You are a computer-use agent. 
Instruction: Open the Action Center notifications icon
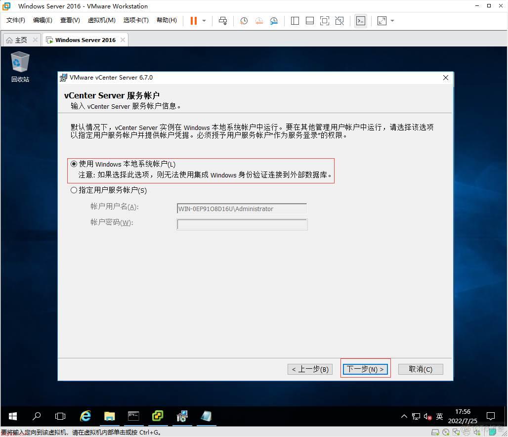(491, 416)
